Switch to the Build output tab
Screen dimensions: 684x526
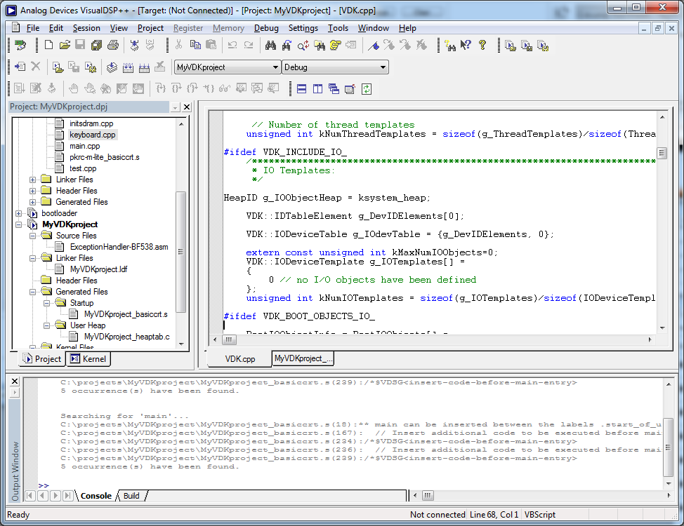coord(131,496)
